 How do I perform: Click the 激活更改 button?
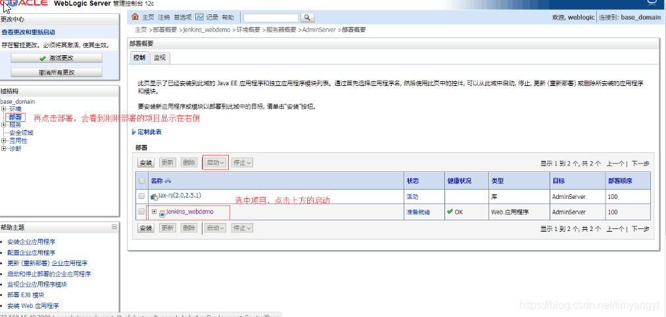(57, 58)
